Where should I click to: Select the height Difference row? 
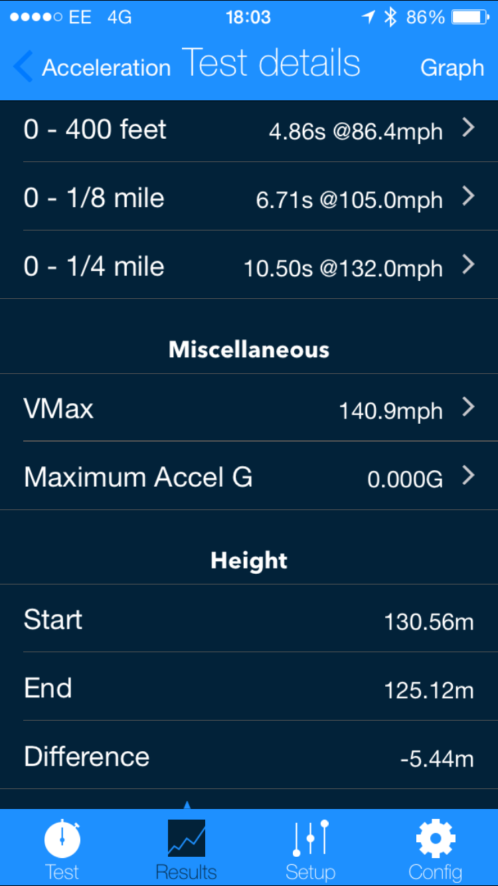(x=249, y=756)
